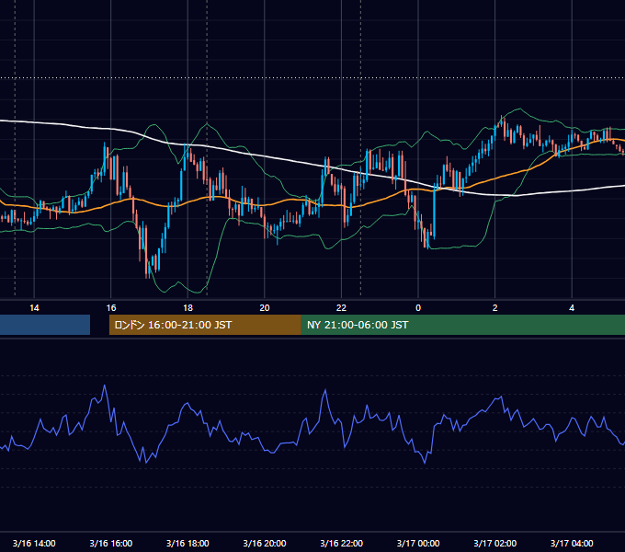Click the 3/16 22:00 date label

[342, 543]
